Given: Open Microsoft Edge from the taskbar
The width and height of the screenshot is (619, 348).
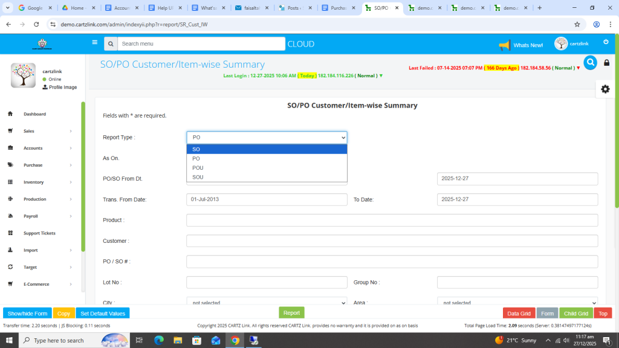Looking at the screenshot, I should pyautogui.click(x=159, y=340).
